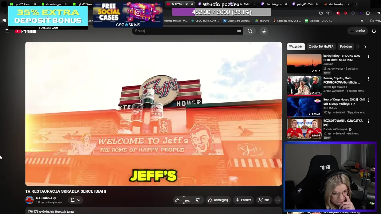Go to YouTube Premium home logo
381x214 pixels.
tap(26, 31)
